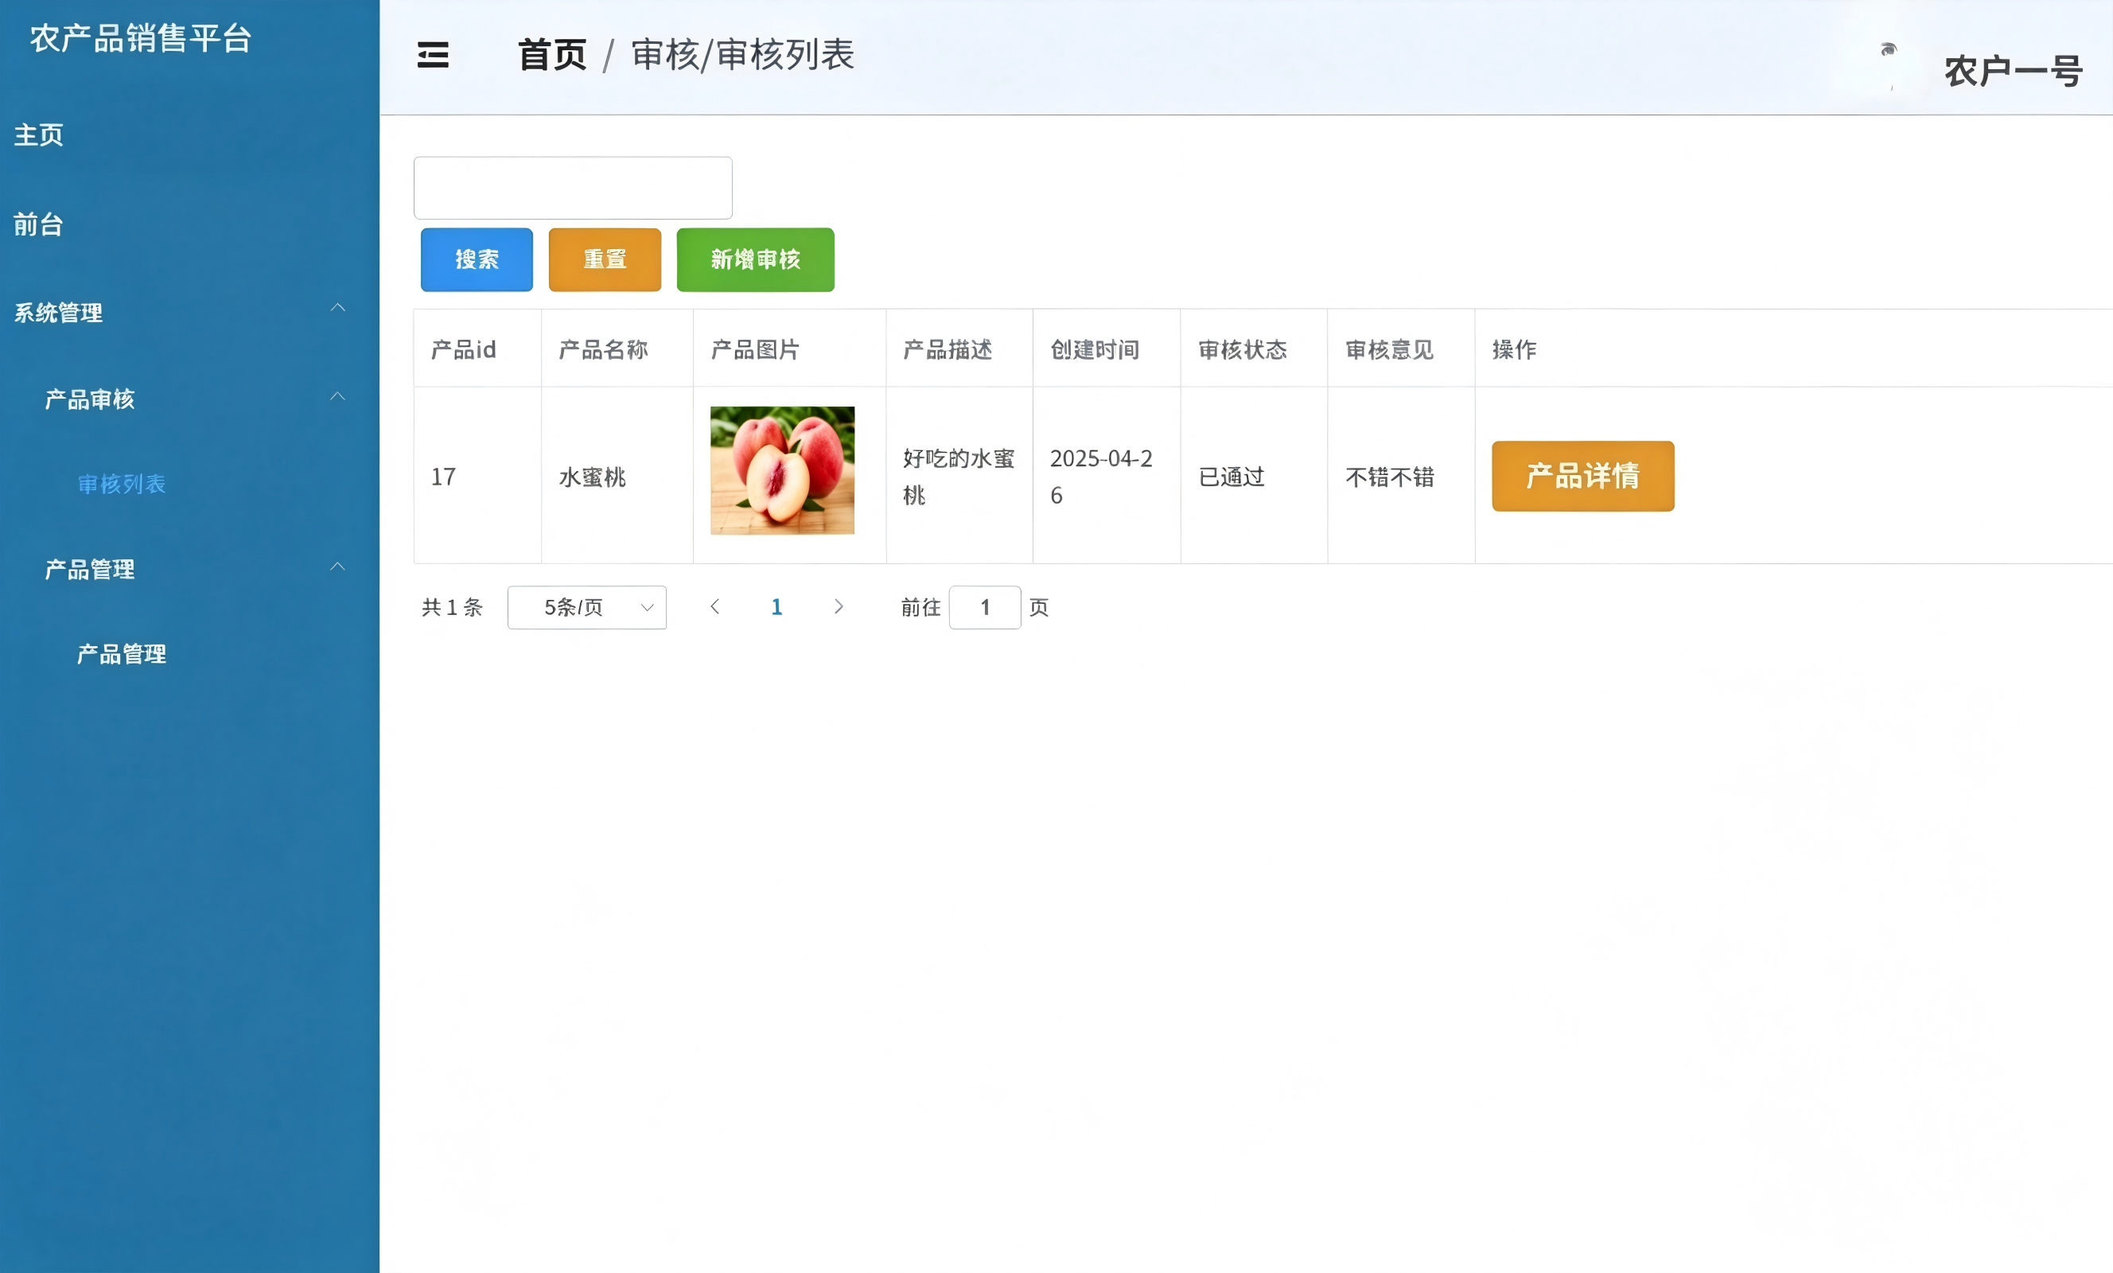Screen dimensions: 2113x1273
Task: Go to 首页 breadcrumb link
Action: coord(552,55)
